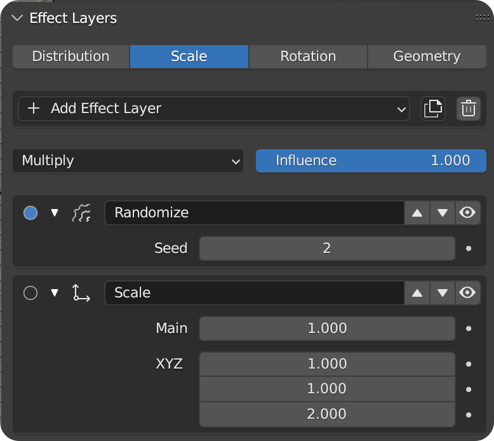
Task: Click the animate dot beside 2.000 field
Action: click(469, 415)
